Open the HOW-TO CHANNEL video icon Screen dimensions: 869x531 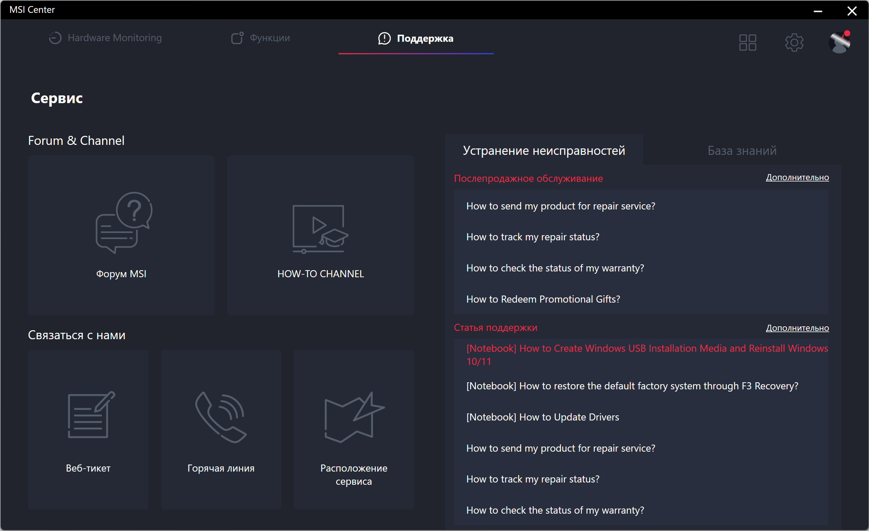coord(320,229)
